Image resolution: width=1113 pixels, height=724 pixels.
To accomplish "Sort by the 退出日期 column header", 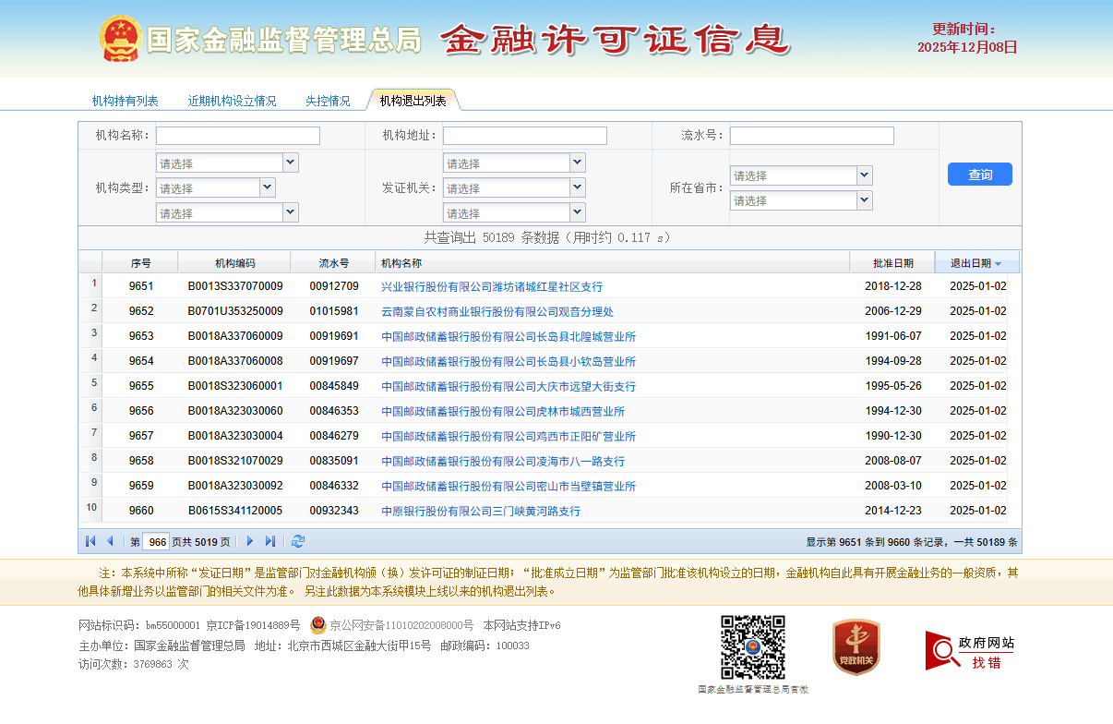I will pos(975,263).
